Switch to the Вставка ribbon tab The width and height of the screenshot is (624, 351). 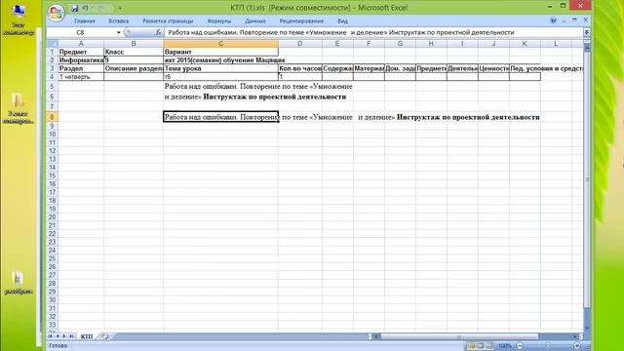pos(119,21)
